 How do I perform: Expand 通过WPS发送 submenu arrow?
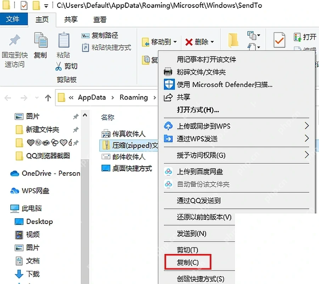307,138
